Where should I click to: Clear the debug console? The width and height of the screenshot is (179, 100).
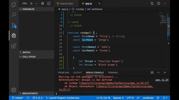[x=152, y=72]
